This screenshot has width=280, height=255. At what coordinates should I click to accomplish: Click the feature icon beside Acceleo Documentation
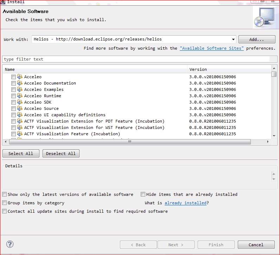click(20, 83)
